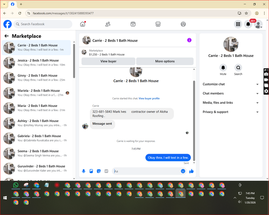
Task: Open the Friends icon in top navigation
Action: (108, 24)
